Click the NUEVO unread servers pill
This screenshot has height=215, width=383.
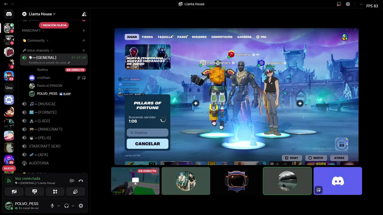9,168
